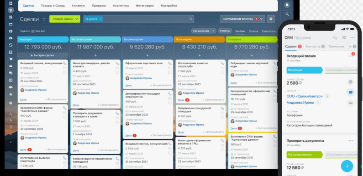Viewport: 363px width, 176px height.
Task: Open notifications via the bell icon
Action: pos(287,5)
